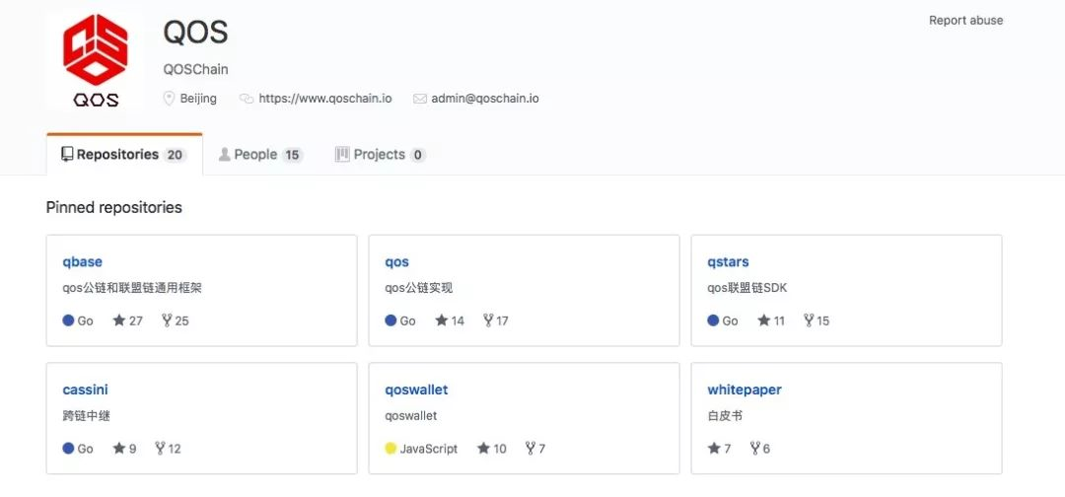Screen dimensions: 1065x497
Task: Click the fork icon on qstars card
Action: [809, 319]
